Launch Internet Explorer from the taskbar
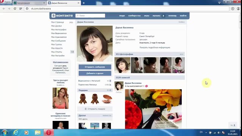The image size is (242, 136). [x=16, y=133]
